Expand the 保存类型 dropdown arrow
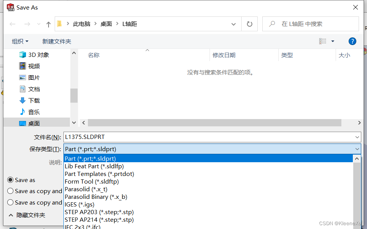The width and height of the screenshot is (367, 229). tap(357, 149)
